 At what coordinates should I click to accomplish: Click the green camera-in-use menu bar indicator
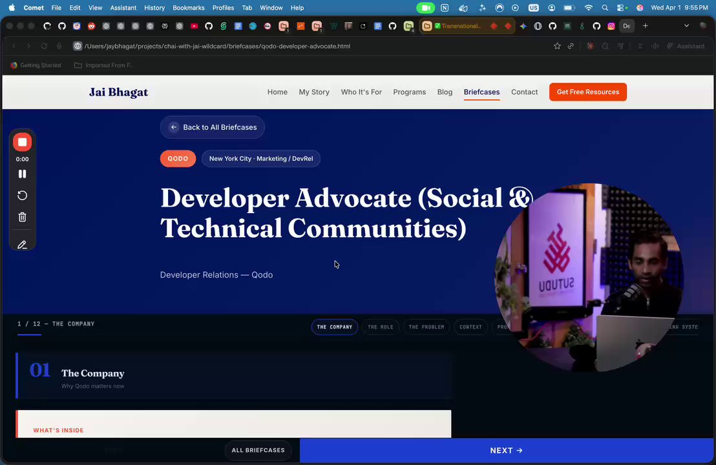pyautogui.click(x=426, y=8)
